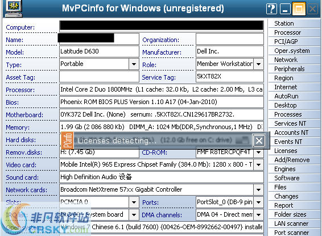Image resolution: width=322 pixels, height=236 pixels.
Task: Open the Processor section
Action: click(294, 32)
